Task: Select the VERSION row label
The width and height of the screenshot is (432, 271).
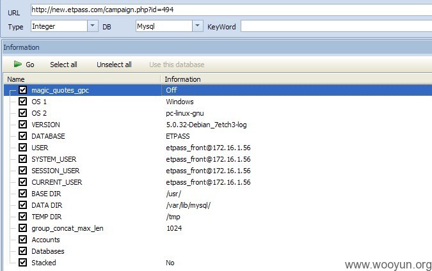Action: click(45, 125)
